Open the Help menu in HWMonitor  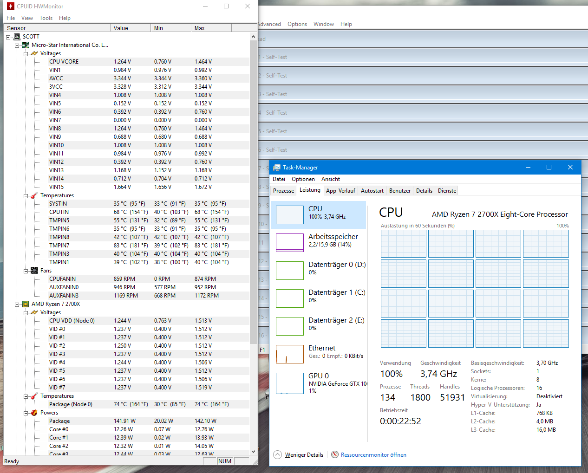[65, 18]
